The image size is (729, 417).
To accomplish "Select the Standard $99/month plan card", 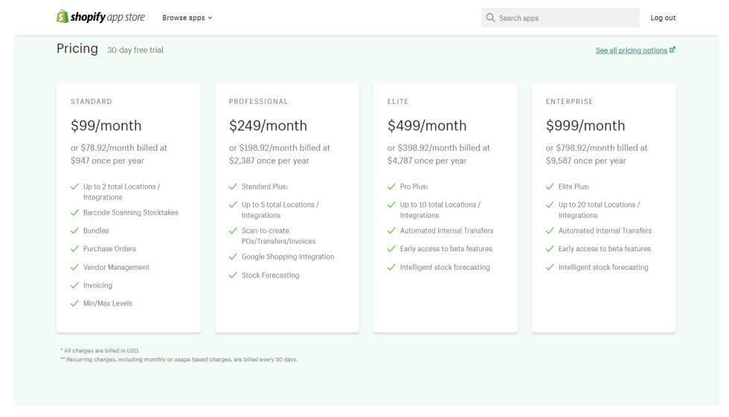I will tap(129, 207).
